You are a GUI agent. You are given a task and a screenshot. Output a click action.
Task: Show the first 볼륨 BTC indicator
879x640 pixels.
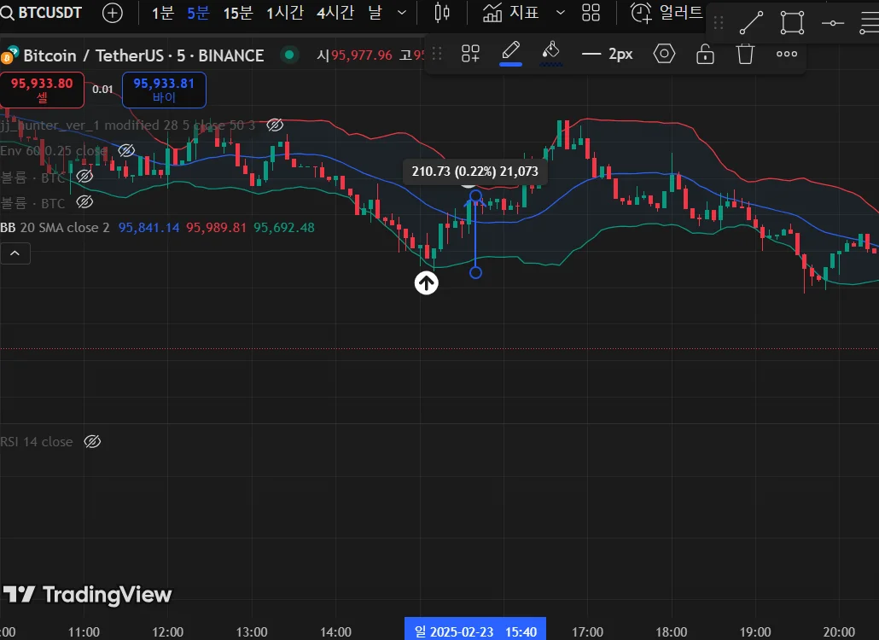tap(84, 177)
